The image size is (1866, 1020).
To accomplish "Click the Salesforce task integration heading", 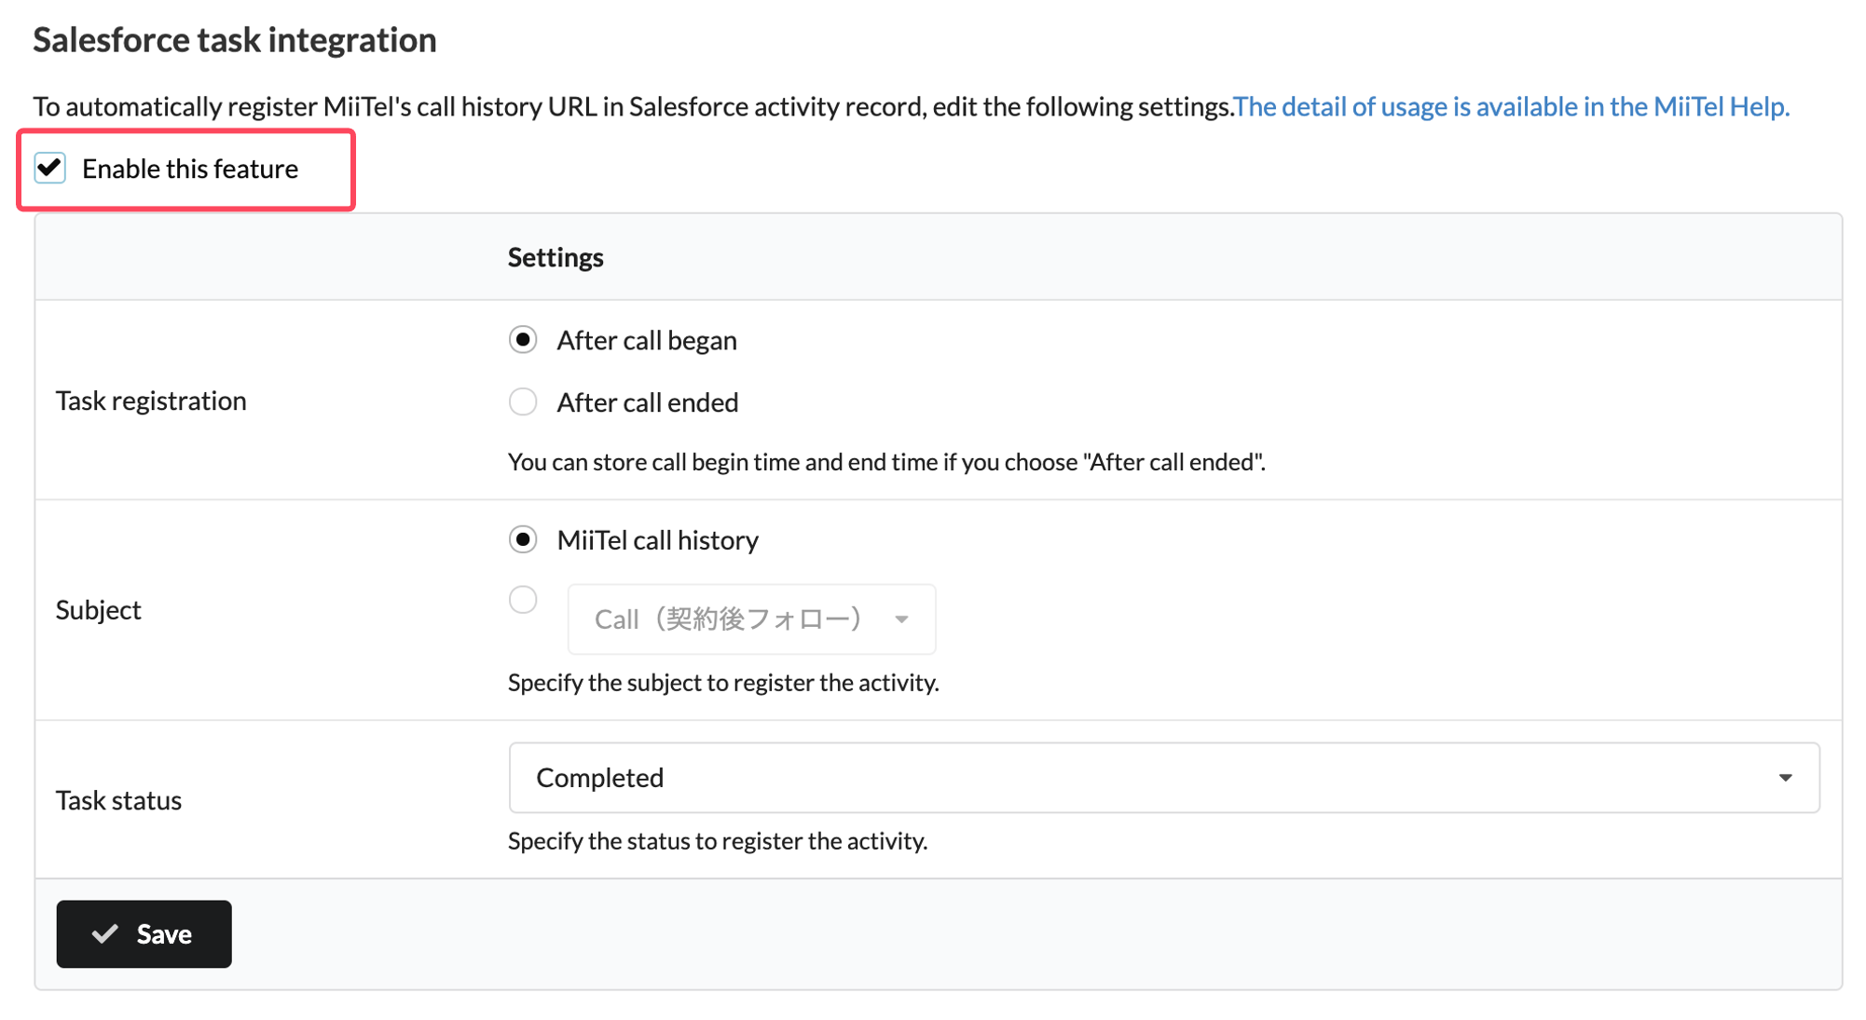I will [235, 40].
